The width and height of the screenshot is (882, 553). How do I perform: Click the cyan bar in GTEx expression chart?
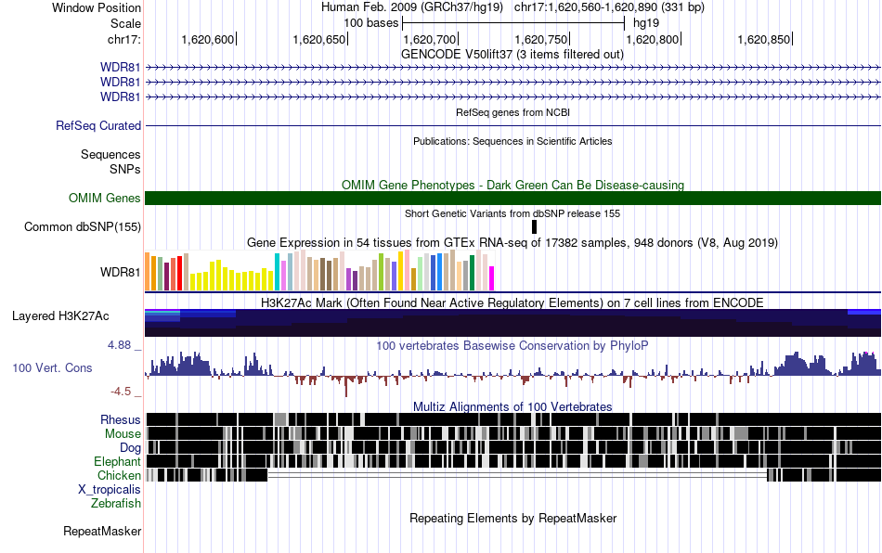click(x=277, y=272)
